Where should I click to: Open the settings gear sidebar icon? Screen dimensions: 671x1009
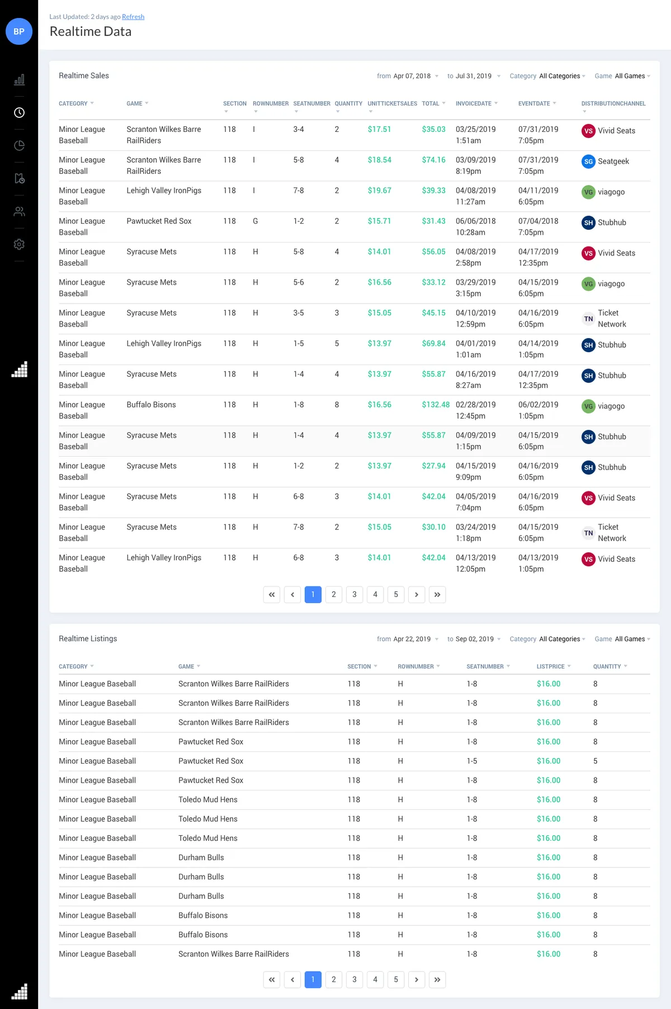(19, 244)
